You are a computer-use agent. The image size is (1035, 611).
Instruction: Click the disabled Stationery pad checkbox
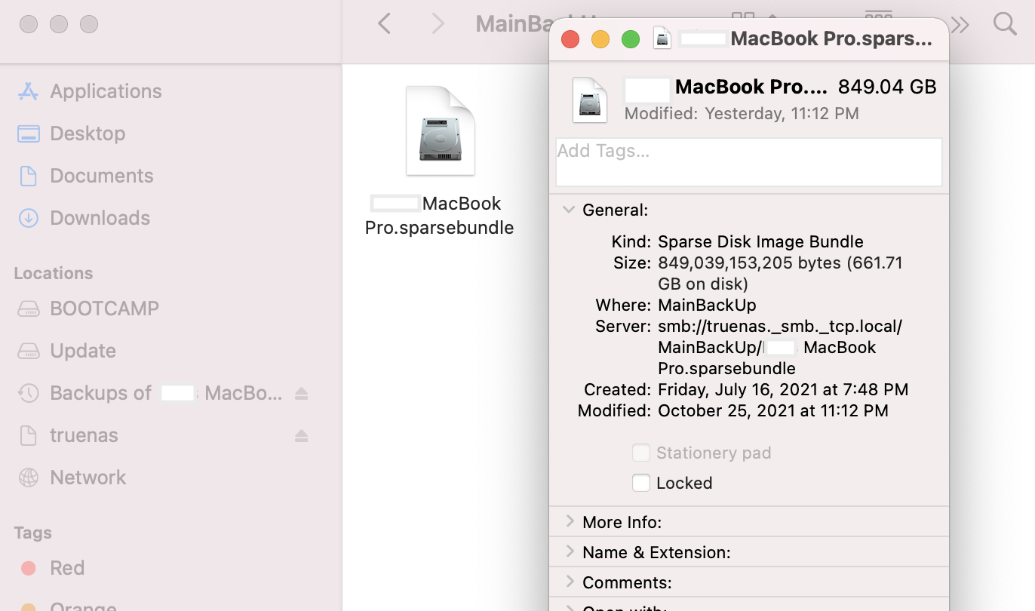[x=641, y=453]
